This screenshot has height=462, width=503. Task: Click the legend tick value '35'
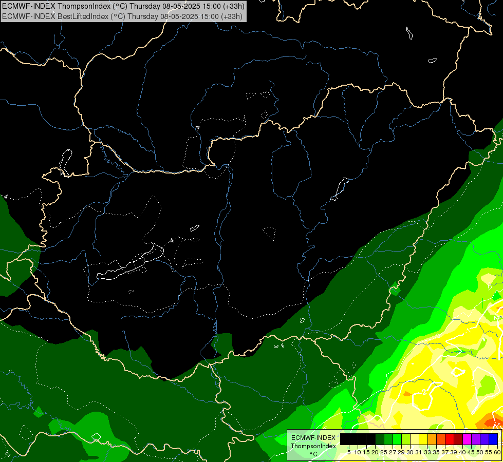[436, 452]
